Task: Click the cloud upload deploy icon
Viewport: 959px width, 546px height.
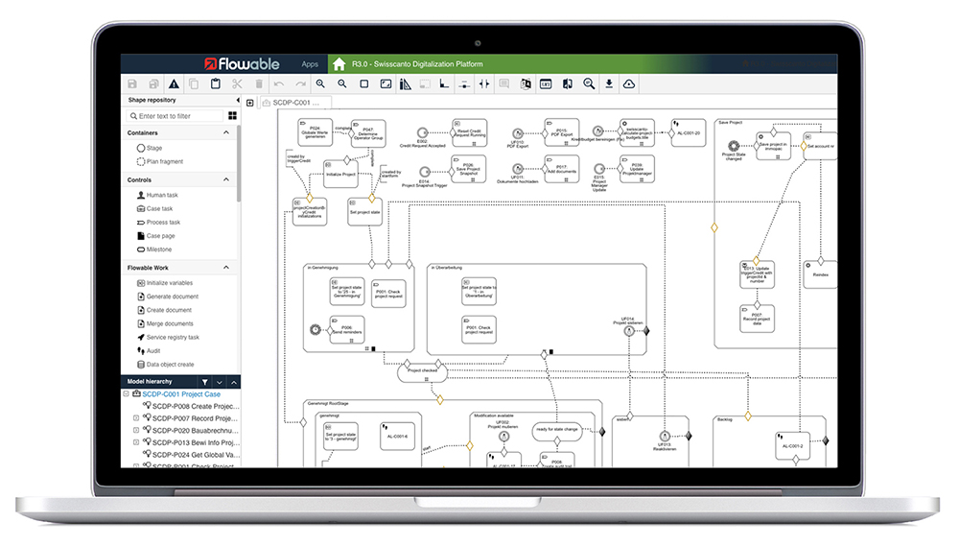Action: (629, 83)
